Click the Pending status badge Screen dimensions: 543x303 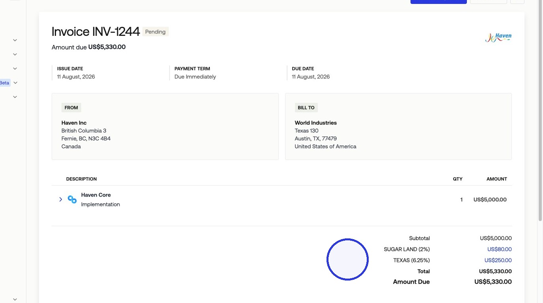[155, 32]
